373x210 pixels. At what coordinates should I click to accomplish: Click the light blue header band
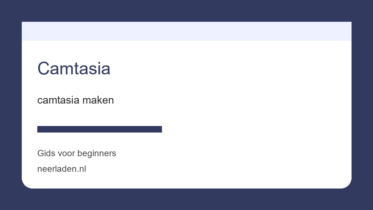tap(186, 31)
